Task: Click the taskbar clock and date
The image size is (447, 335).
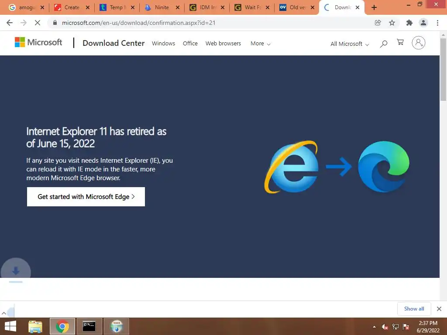Action: pos(428,327)
